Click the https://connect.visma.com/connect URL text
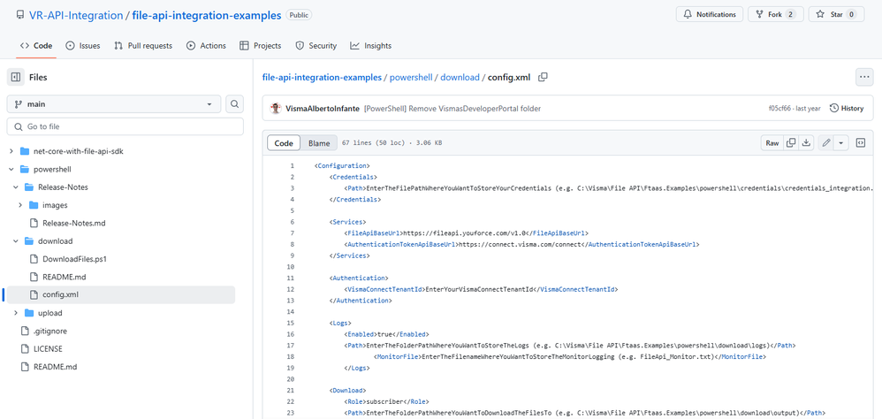The width and height of the screenshot is (882, 419). (x=521, y=244)
